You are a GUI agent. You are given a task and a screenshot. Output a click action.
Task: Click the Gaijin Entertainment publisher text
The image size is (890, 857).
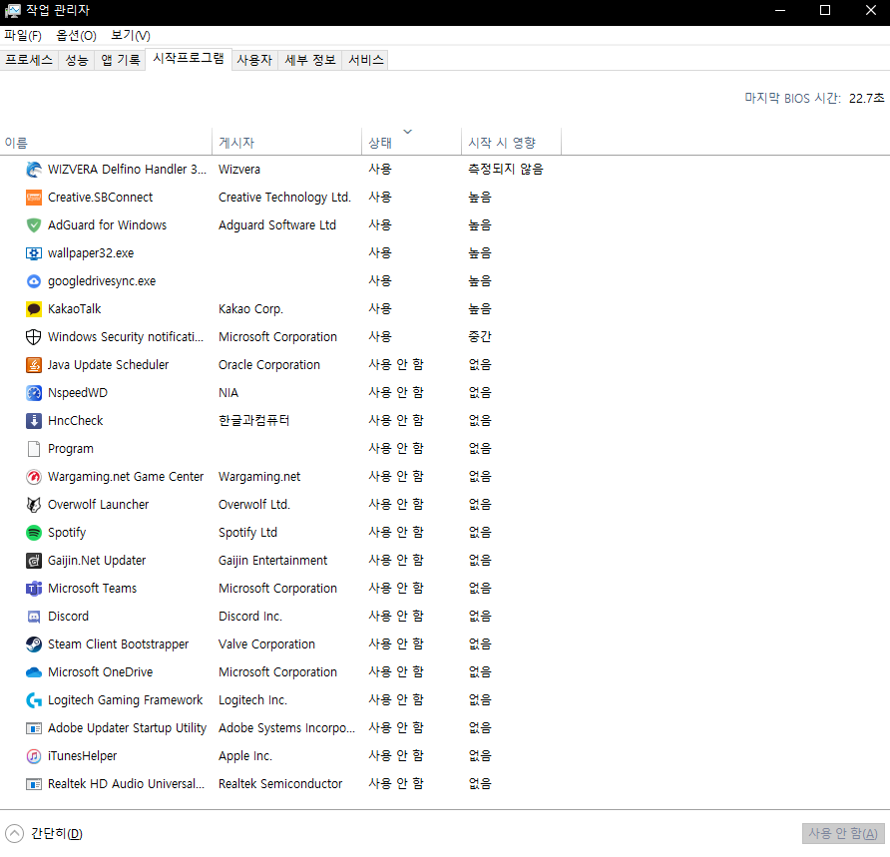pos(272,560)
